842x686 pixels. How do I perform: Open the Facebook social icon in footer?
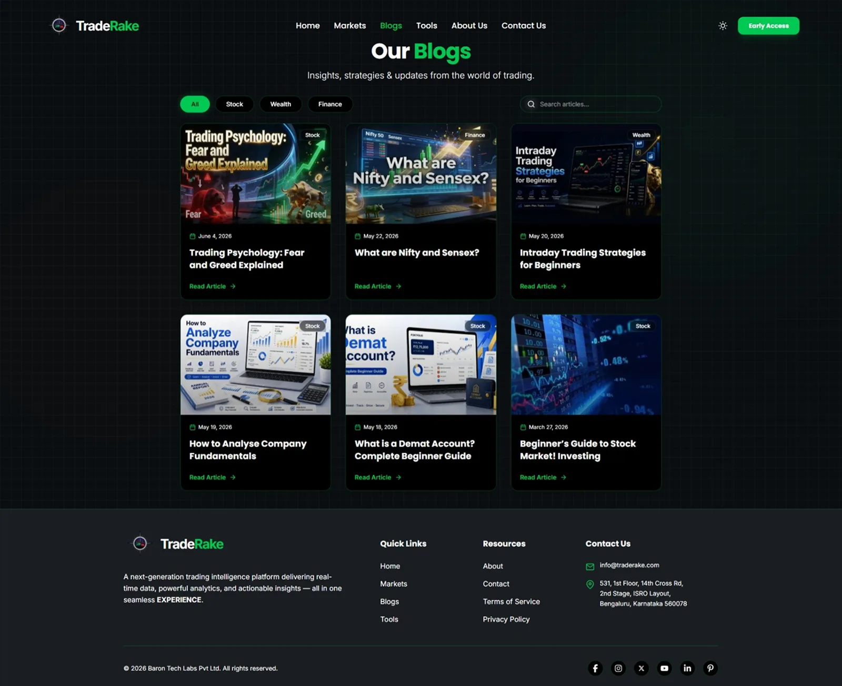click(x=595, y=668)
